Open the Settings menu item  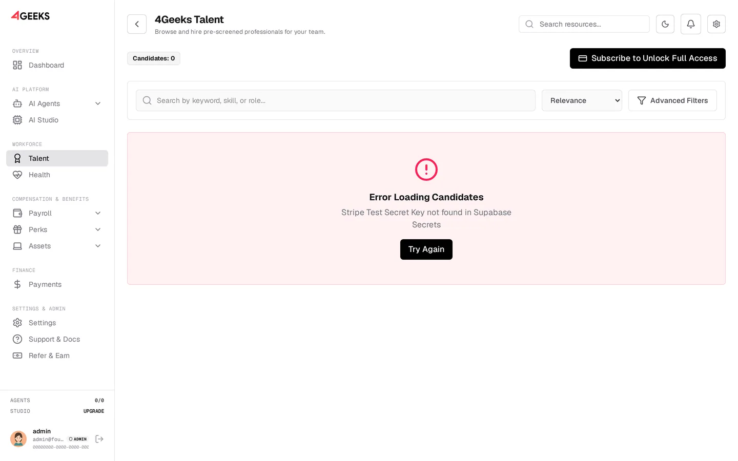point(57,323)
